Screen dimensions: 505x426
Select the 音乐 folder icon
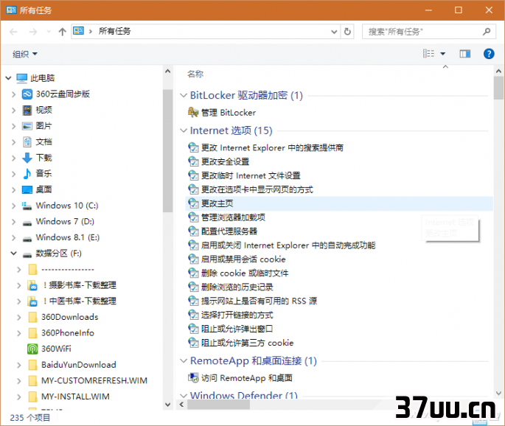click(27, 173)
